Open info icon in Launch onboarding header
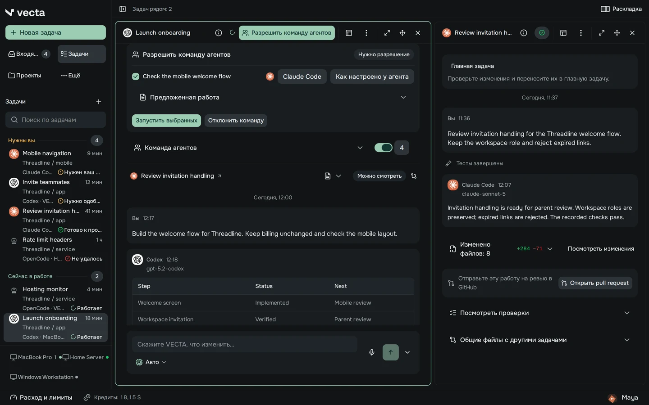Screen dimensions: 649x405 tap(219, 33)
